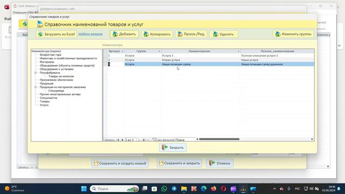This screenshot has width=345, height=194.
Task: Click the grid horizontal scrollbar thumb
Action: click(x=219, y=139)
